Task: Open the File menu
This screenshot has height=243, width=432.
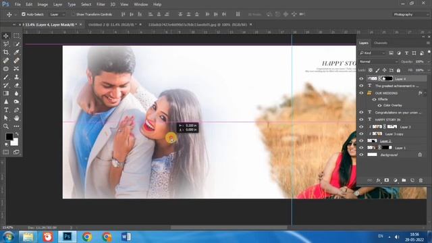Action: pyautogui.click(x=18, y=5)
